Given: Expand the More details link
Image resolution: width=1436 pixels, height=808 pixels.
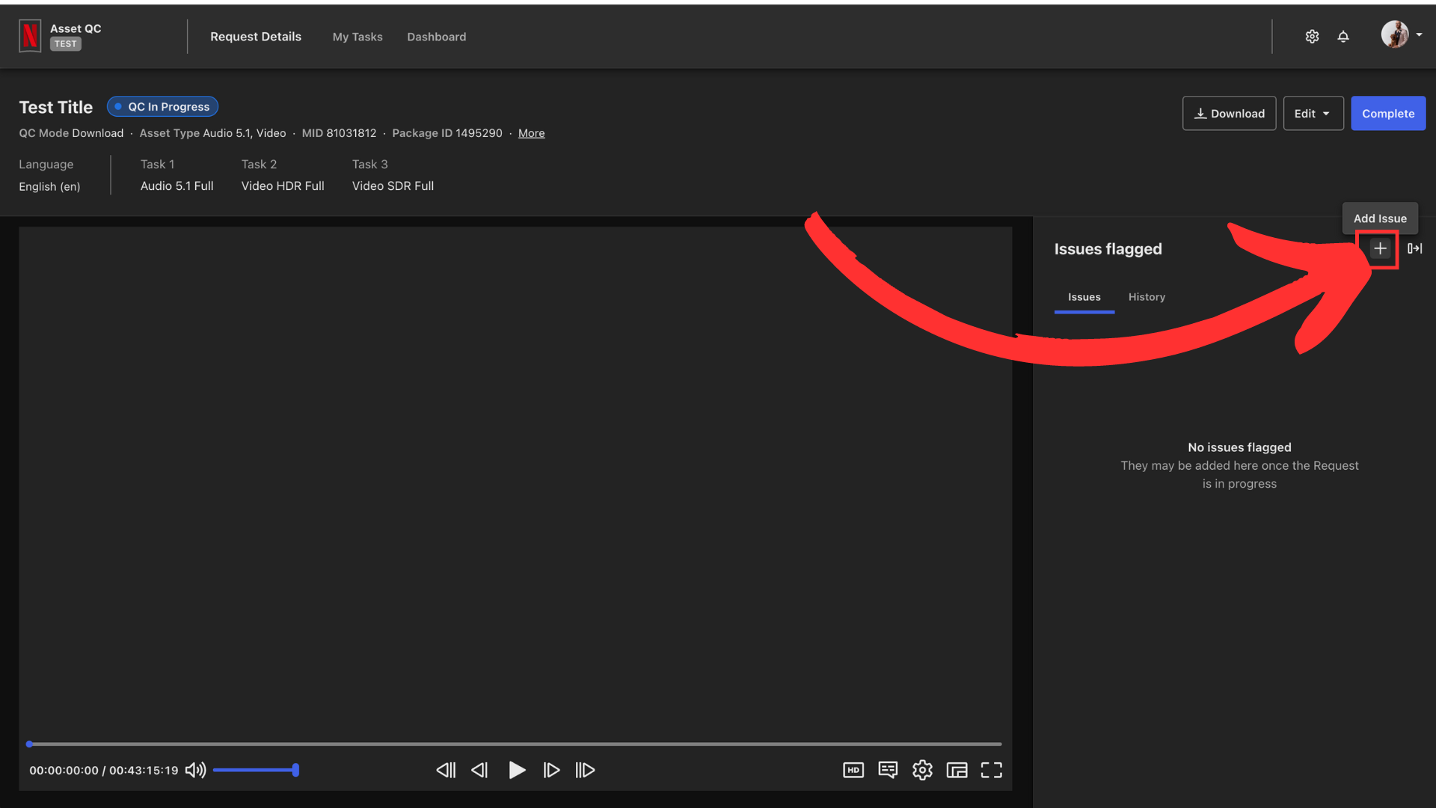Looking at the screenshot, I should [530, 133].
